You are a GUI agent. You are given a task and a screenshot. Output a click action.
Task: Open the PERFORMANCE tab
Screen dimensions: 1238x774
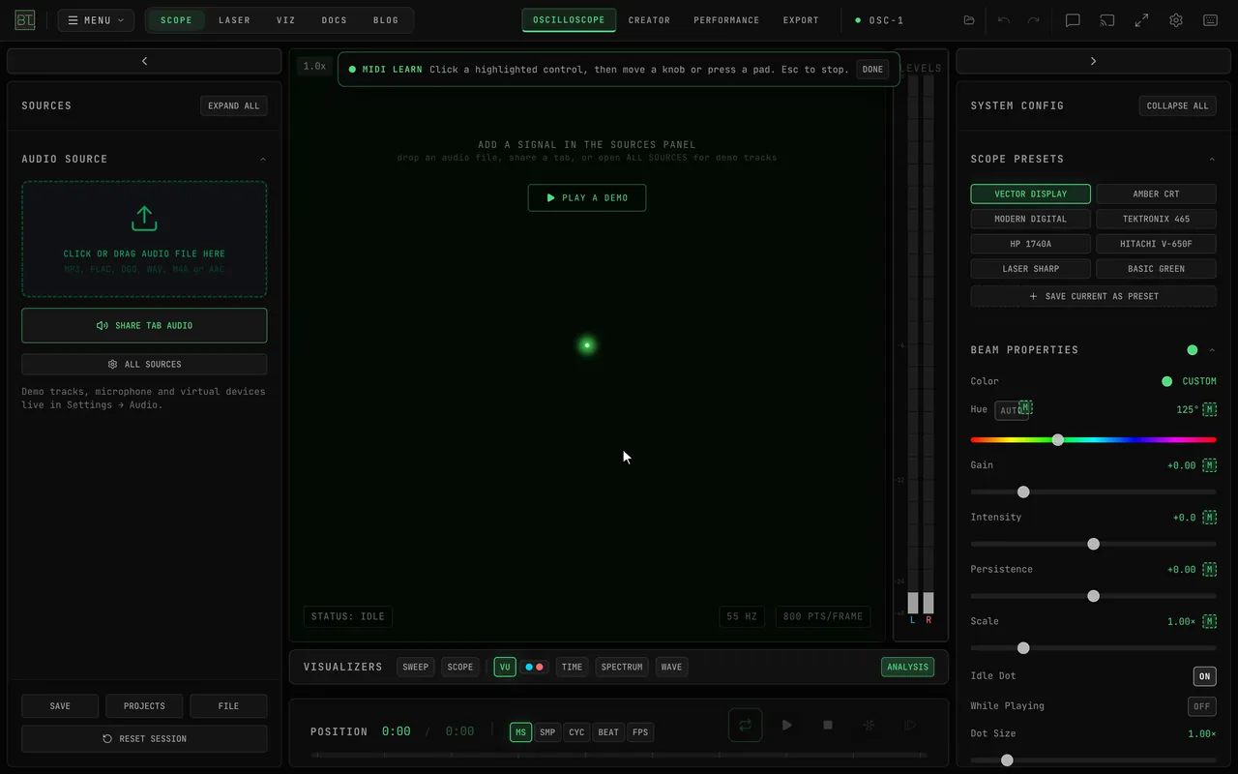[726, 20]
